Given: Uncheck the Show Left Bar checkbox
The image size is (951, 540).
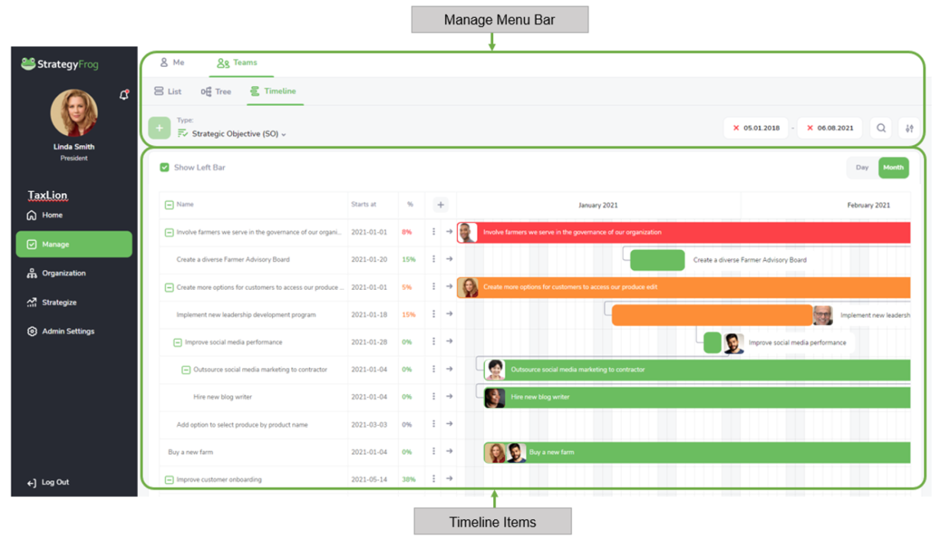Looking at the screenshot, I should pyautogui.click(x=164, y=167).
